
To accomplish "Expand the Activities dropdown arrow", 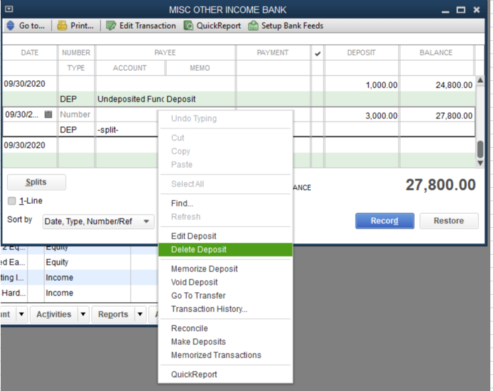I will [83, 314].
